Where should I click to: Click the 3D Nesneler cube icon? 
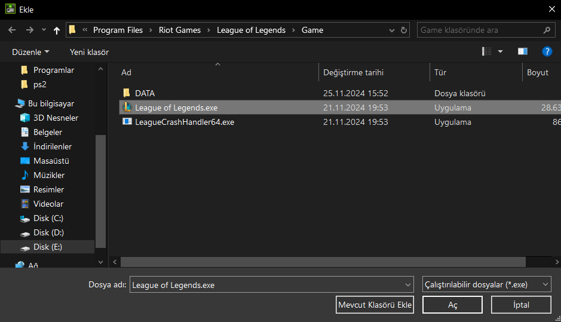[x=25, y=118]
